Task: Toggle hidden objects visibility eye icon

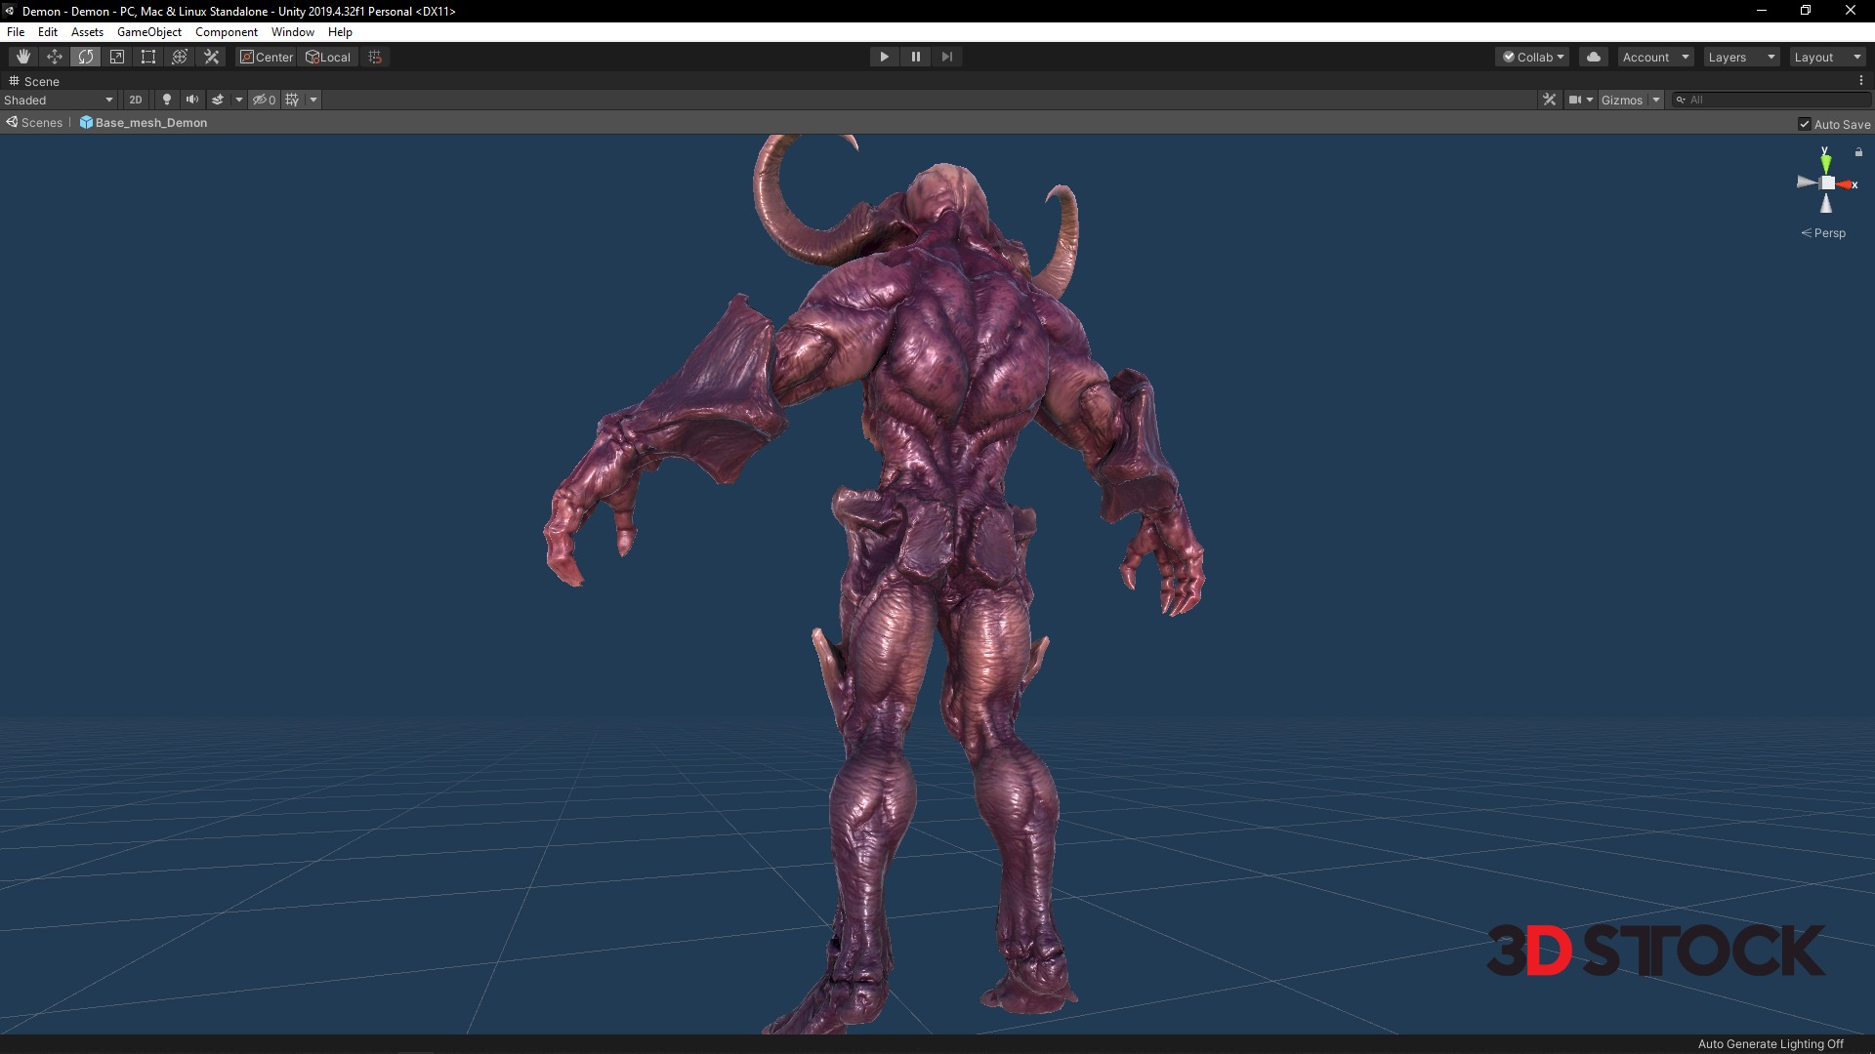Action: (264, 100)
